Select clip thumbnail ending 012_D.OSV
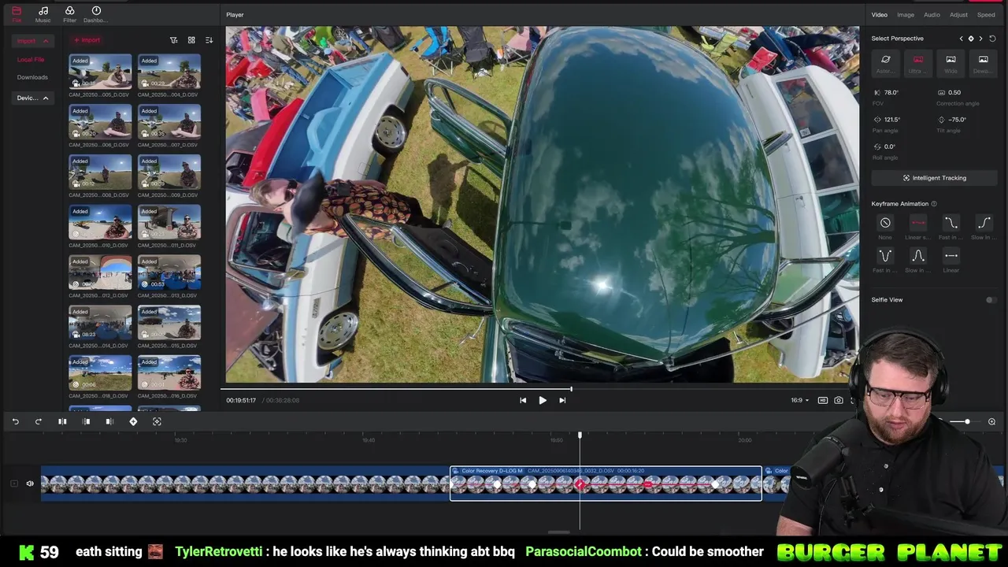Screen dimensions: 1008x567 click(x=100, y=272)
